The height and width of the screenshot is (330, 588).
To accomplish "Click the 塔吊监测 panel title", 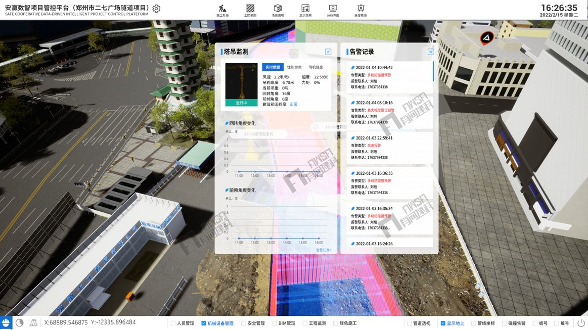I will pyautogui.click(x=236, y=52).
